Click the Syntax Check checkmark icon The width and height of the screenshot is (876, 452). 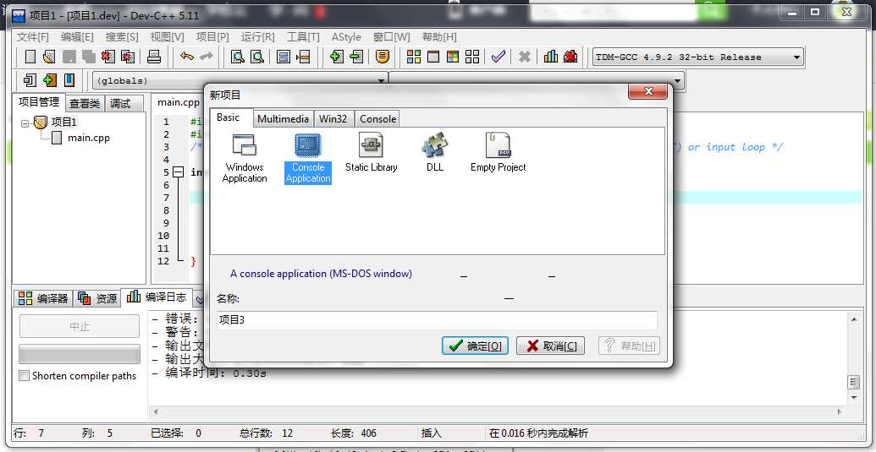[x=498, y=57]
